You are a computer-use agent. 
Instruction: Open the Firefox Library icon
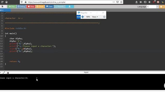coord(141,2)
